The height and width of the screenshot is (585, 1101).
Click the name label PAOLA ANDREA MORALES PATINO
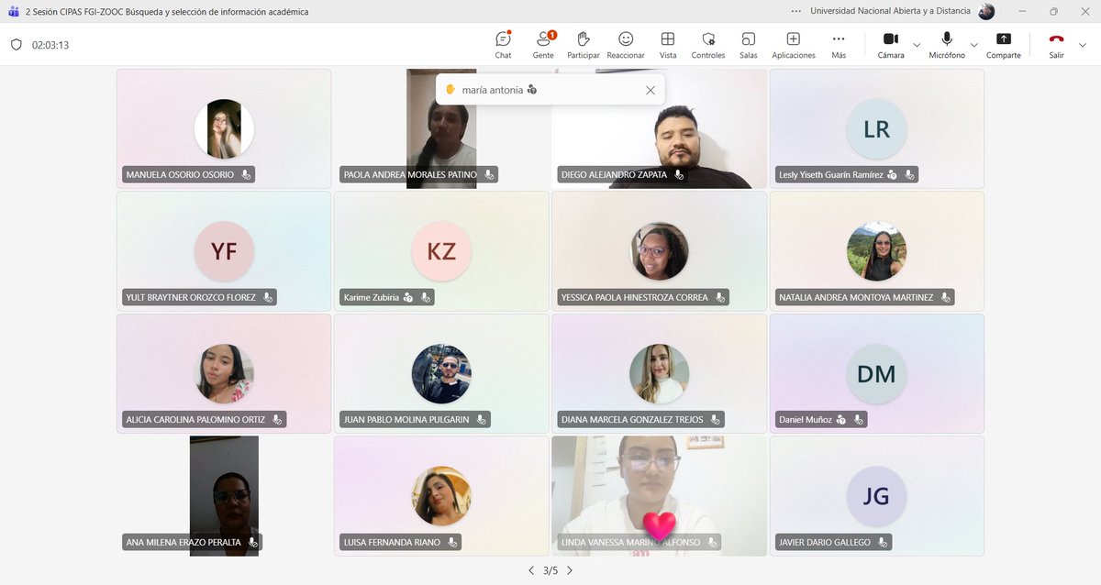point(411,174)
